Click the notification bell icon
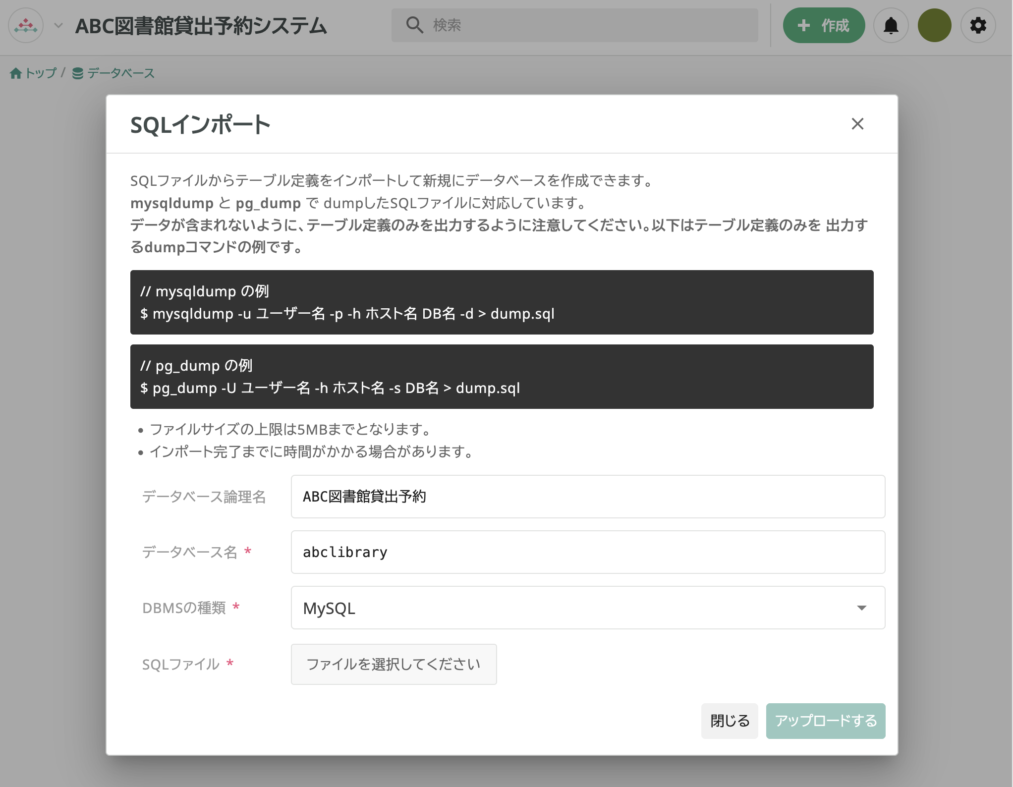Viewport: 1013px width, 787px height. point(891,25)
